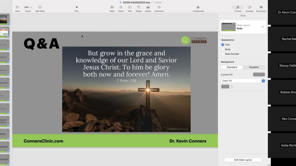Open the Document inspector
The image size is (296, 166).
coord(261,9)
